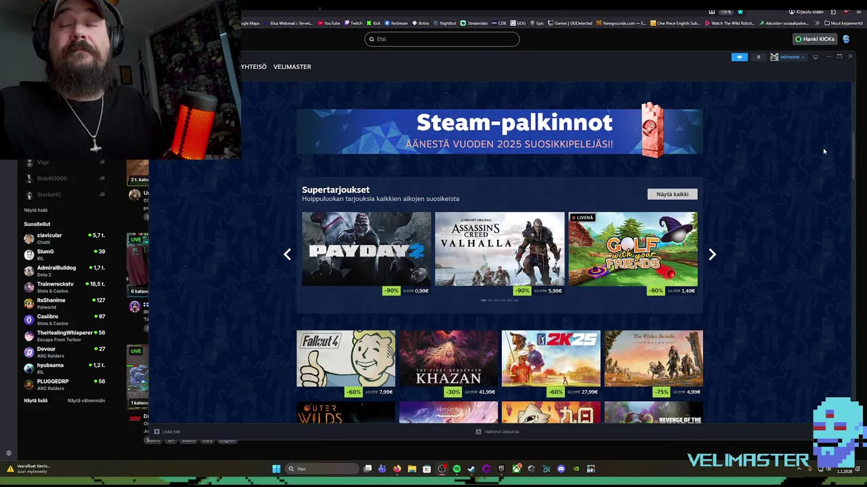
Task: Open the PAYDAY 2 deal
Action: (366, 254)
